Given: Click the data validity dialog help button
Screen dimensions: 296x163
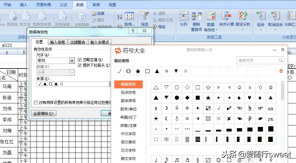Looking at the screenshot, I should coord(133,31).
